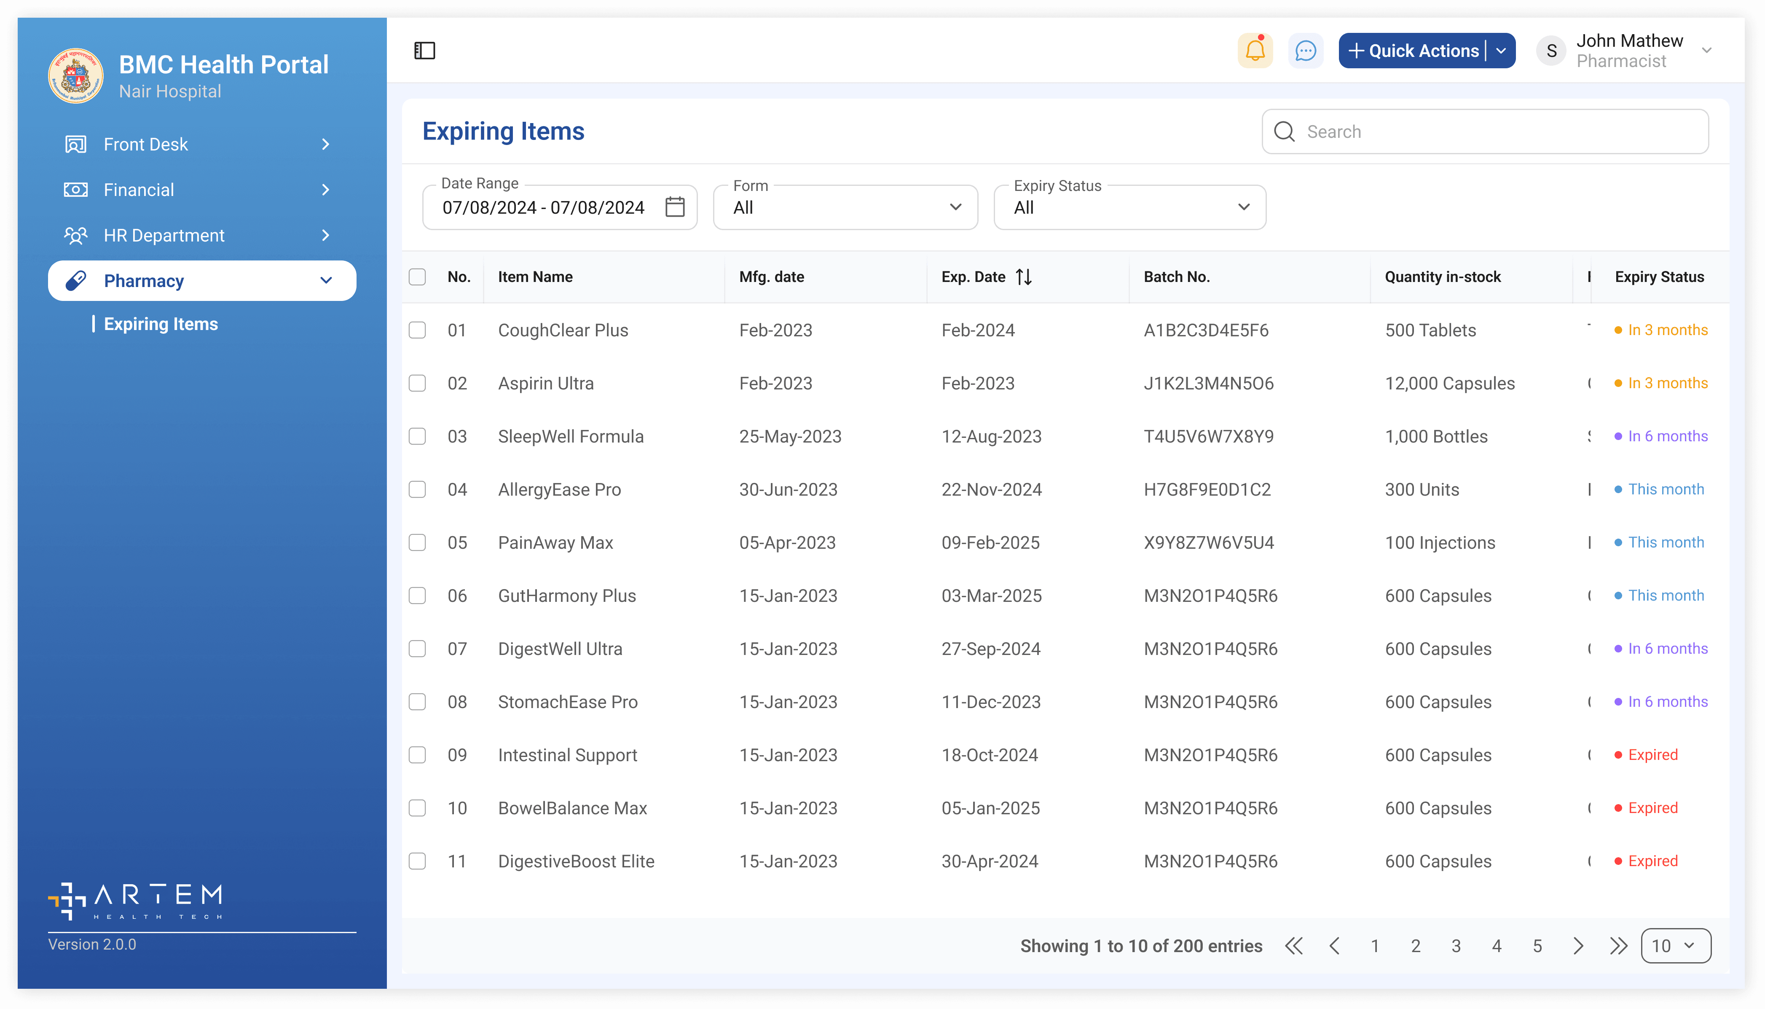Open the Expiry Status filter dropdown
Screen dimensions: 1765x1009
1129,207
